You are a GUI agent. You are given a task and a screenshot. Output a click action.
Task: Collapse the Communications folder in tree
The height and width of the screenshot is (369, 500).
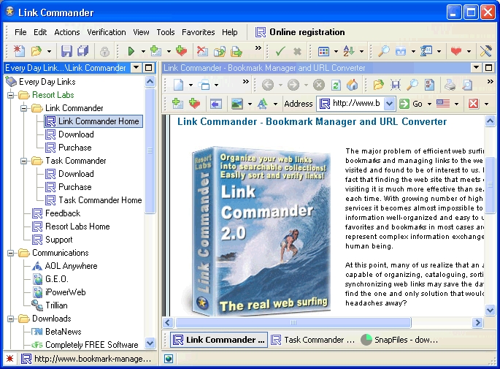(x=11, y=253)
